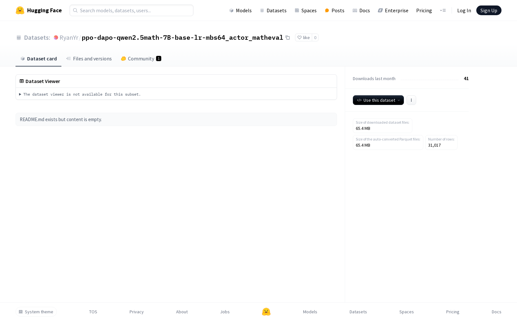Image resolution: width=517 pixels, height=323 pixels.
Task: Click the Sign Up button
Action: point(489,10)
